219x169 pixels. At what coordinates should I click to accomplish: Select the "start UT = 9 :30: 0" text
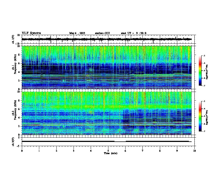[x=134, y=33]
